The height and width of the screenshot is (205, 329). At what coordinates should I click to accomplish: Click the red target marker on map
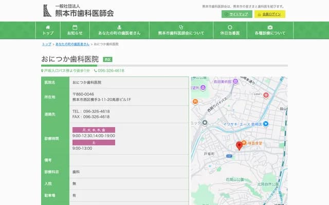coord(266,95)
